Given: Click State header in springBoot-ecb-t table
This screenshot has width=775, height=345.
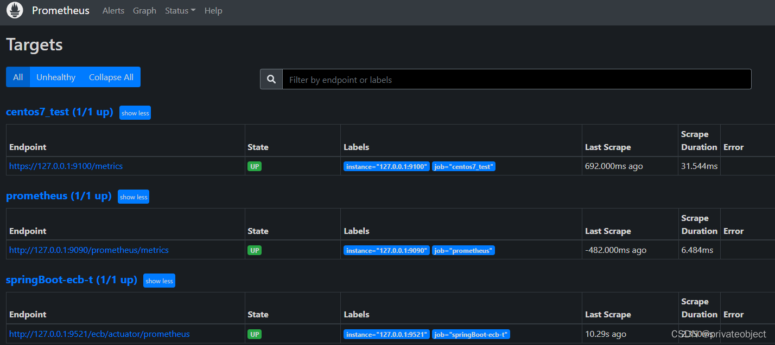Looking at the screenshot, I should (258, 315).
